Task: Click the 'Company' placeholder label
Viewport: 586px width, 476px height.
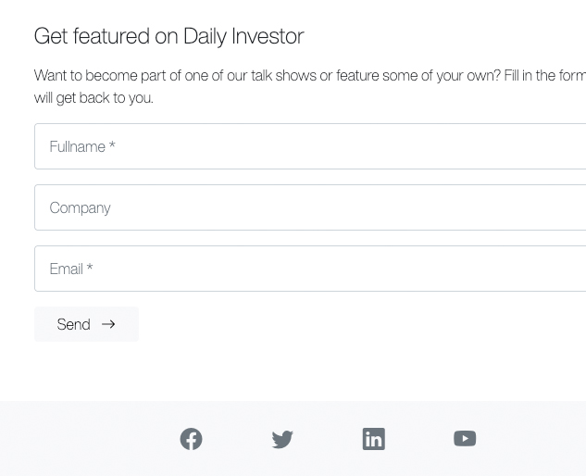Action: tap(80, 207)
